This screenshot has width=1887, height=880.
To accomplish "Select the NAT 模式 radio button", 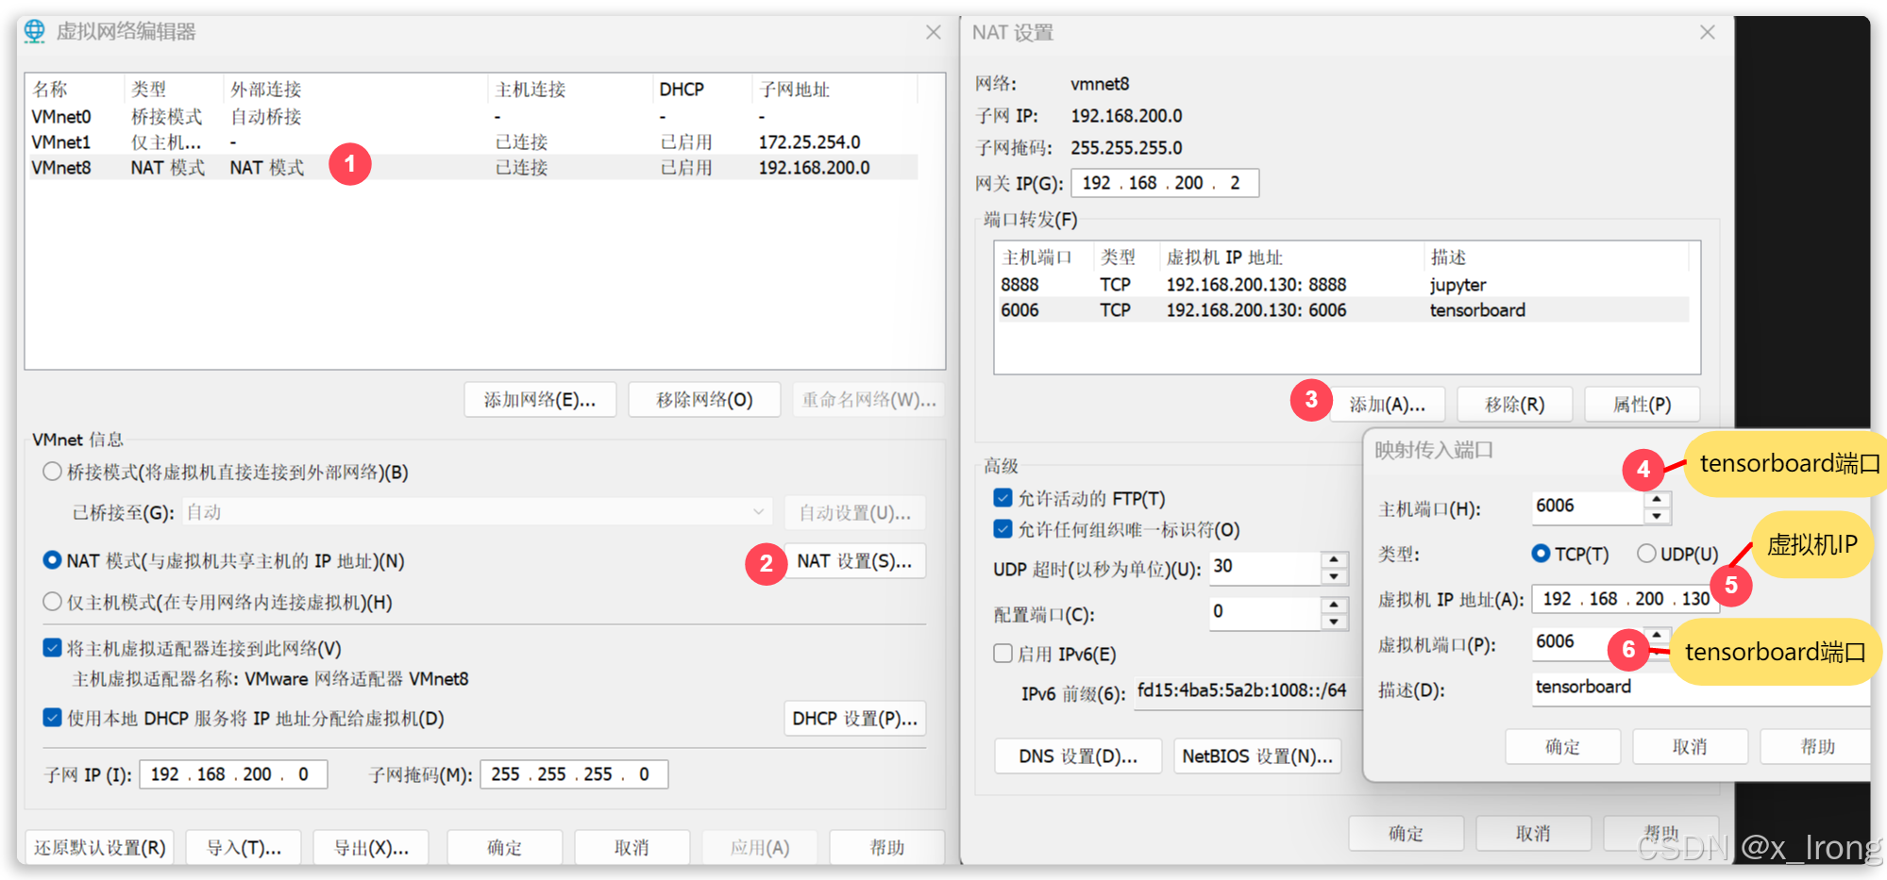I will (53, 560).
